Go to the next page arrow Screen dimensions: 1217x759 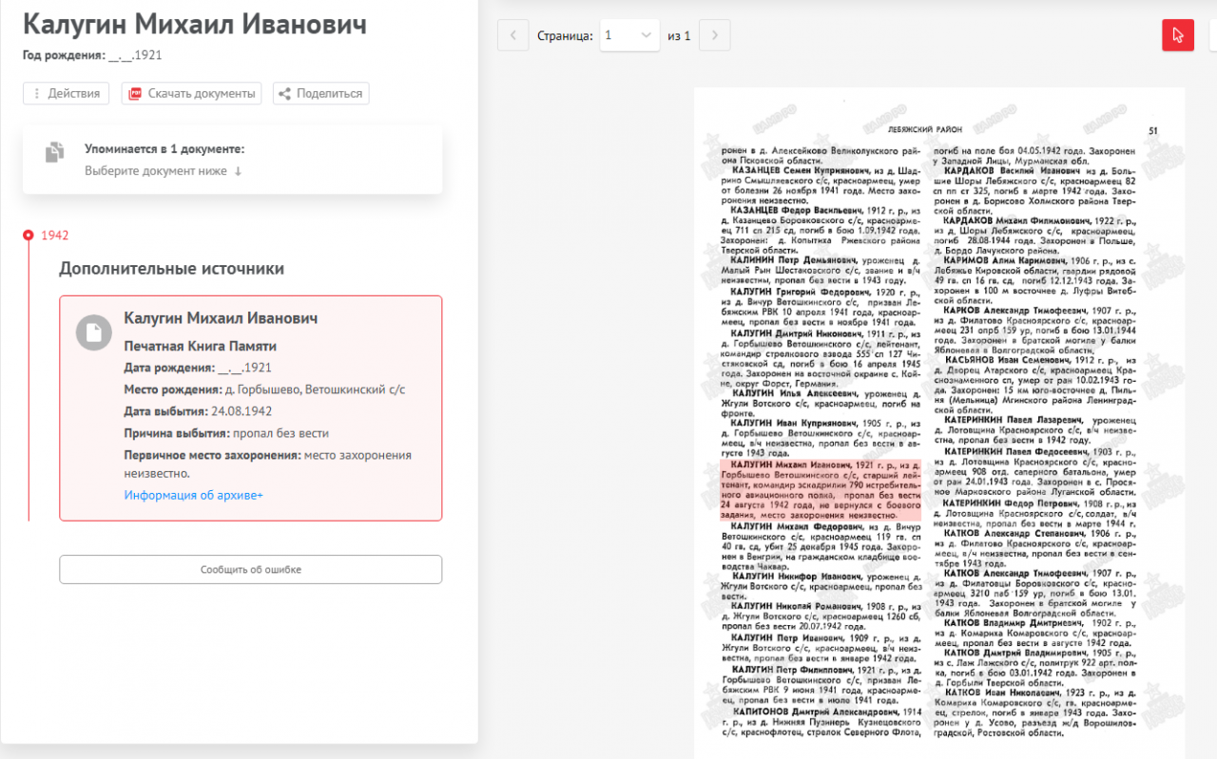pos(715,36)
